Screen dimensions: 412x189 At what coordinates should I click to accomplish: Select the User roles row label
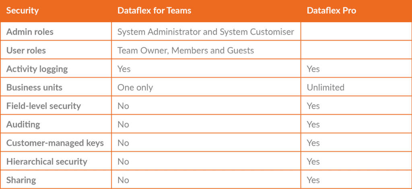(26, 50)
